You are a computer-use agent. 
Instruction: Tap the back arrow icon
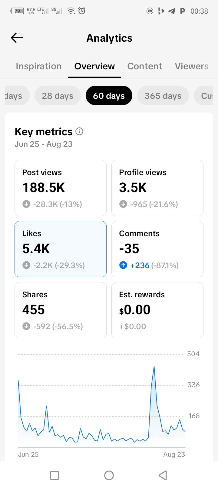[17, 38]
